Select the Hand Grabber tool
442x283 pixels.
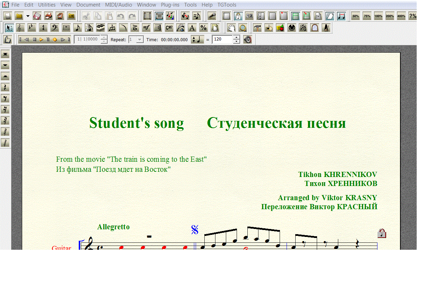[232, 28]
